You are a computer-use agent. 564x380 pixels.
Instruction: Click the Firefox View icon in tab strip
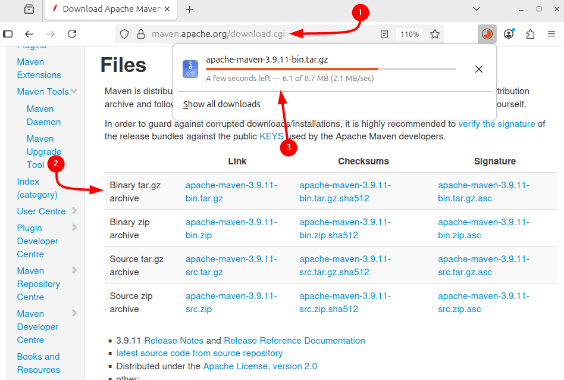coord(29,10)
